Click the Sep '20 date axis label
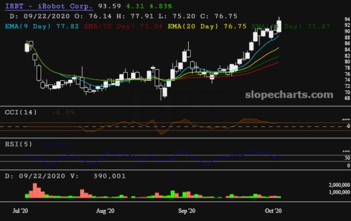This screenshot has height=221, width=351. (x=187, y=211)
